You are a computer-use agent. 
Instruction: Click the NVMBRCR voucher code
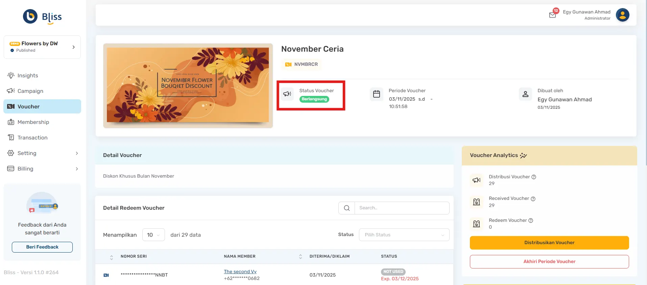pyautogui.click(x=306, y=64)
